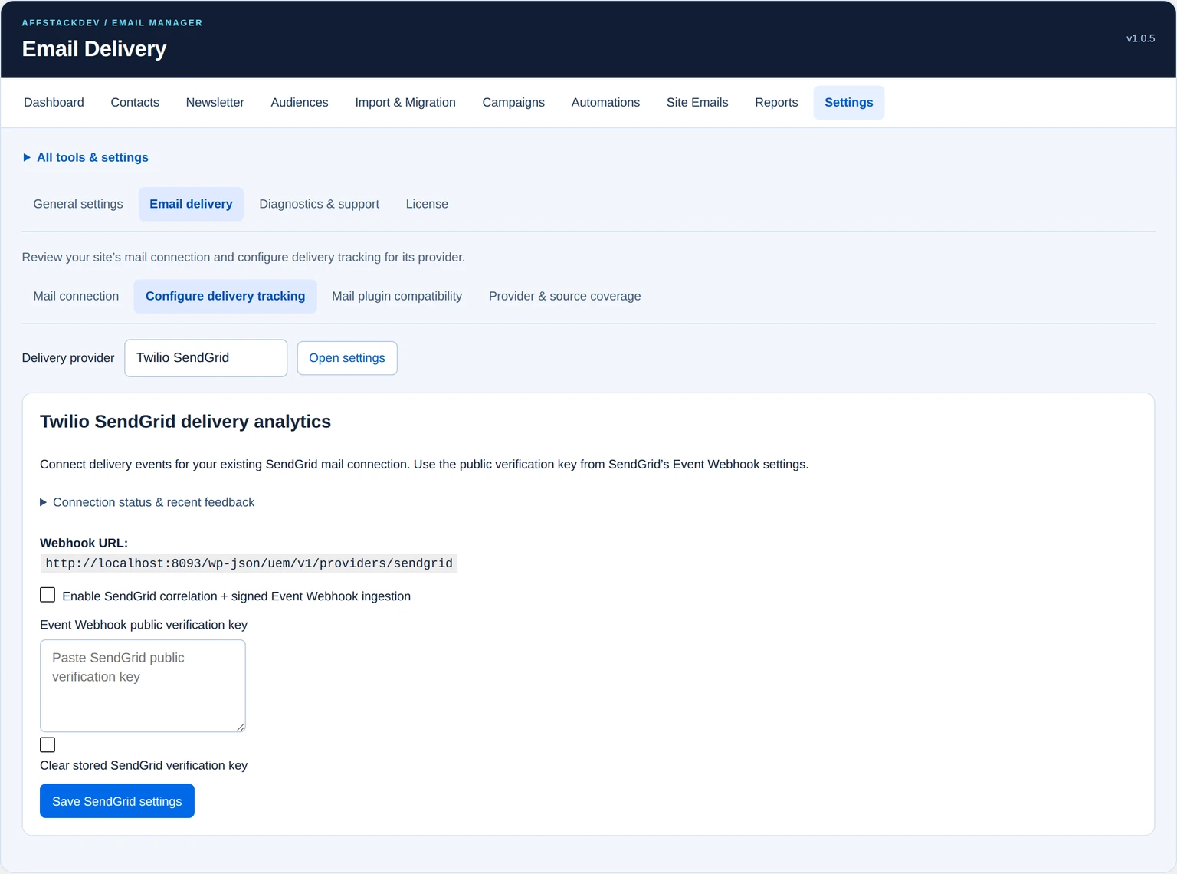1177x874 pixels.
Task: Check Clear stored SendGrid verification key
Action: pos(48,744)
